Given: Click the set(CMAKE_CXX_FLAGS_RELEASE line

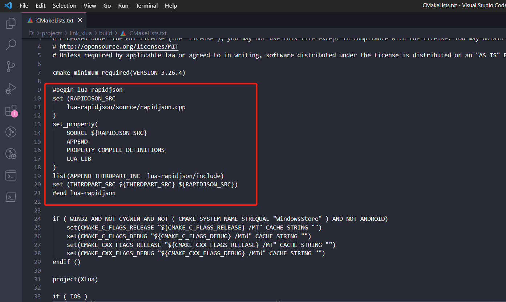Looking at the screenshot, I should click(x=201, y=245).
